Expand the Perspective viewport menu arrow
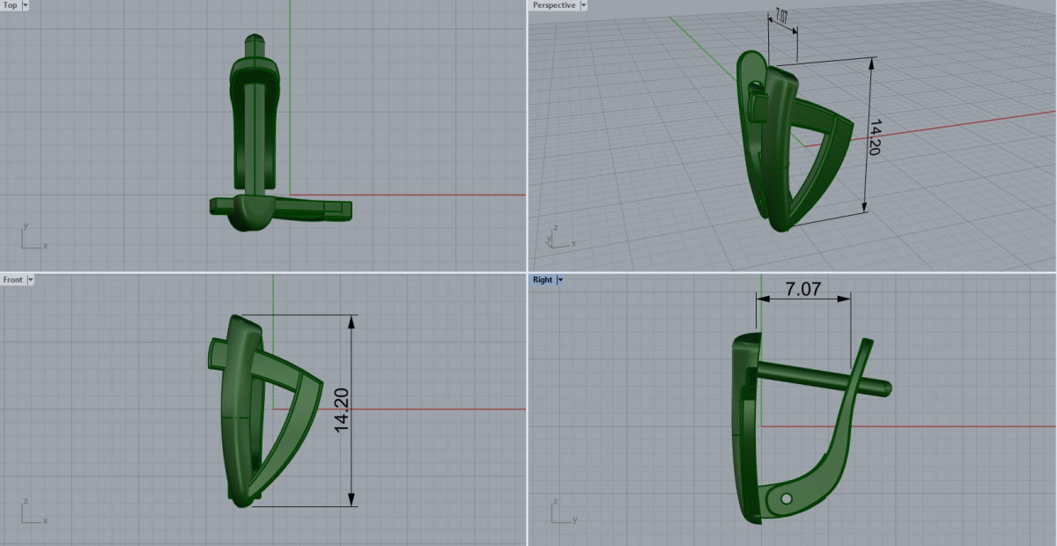The width and height of the screenshot is (1057, 546). point(583,5)
